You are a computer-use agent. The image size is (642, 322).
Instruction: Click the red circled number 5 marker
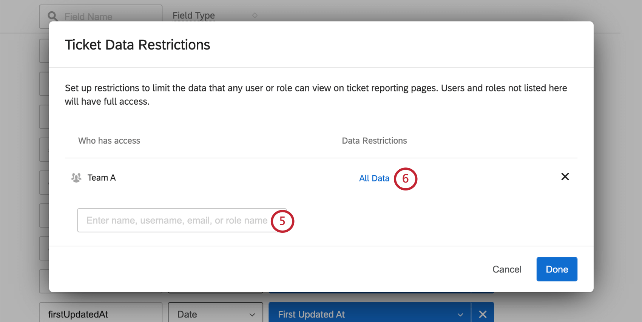point(282,221)
